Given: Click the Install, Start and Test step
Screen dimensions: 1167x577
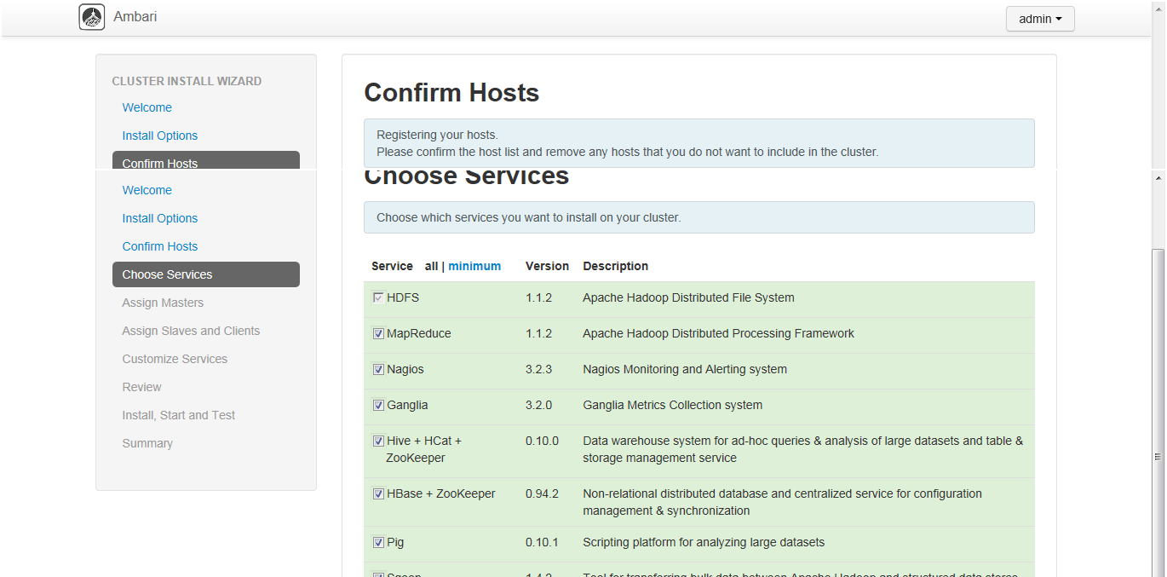Looking at the screenshot, I should (178, 415).
